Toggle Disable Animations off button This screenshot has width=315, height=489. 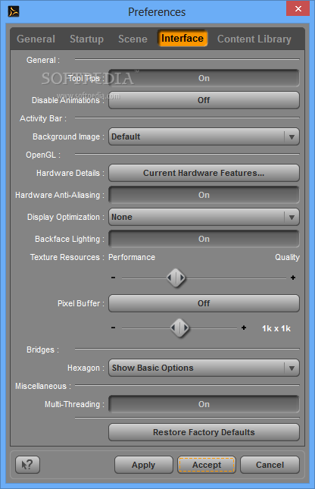point(204,100)
